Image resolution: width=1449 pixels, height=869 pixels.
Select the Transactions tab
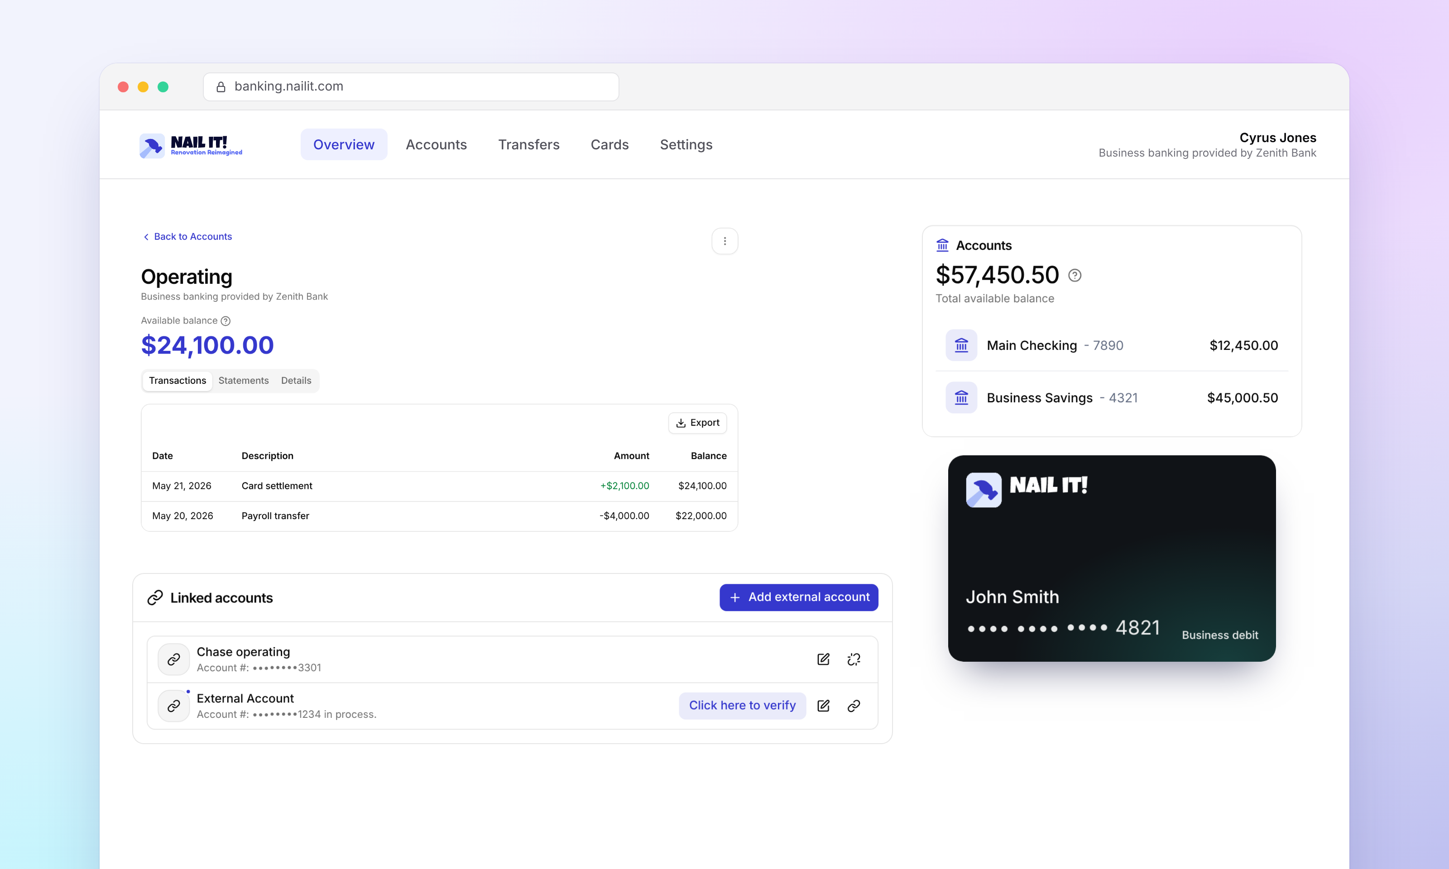[x=178, y=381]
